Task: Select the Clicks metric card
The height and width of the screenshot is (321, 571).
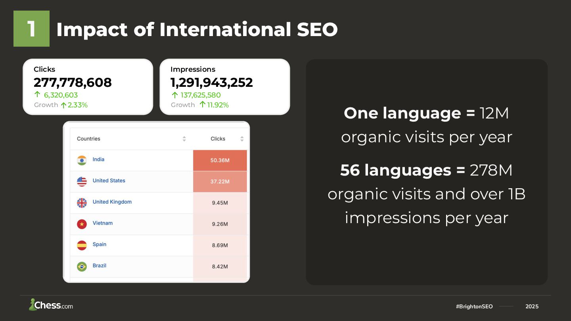Action: pos(88,87)
